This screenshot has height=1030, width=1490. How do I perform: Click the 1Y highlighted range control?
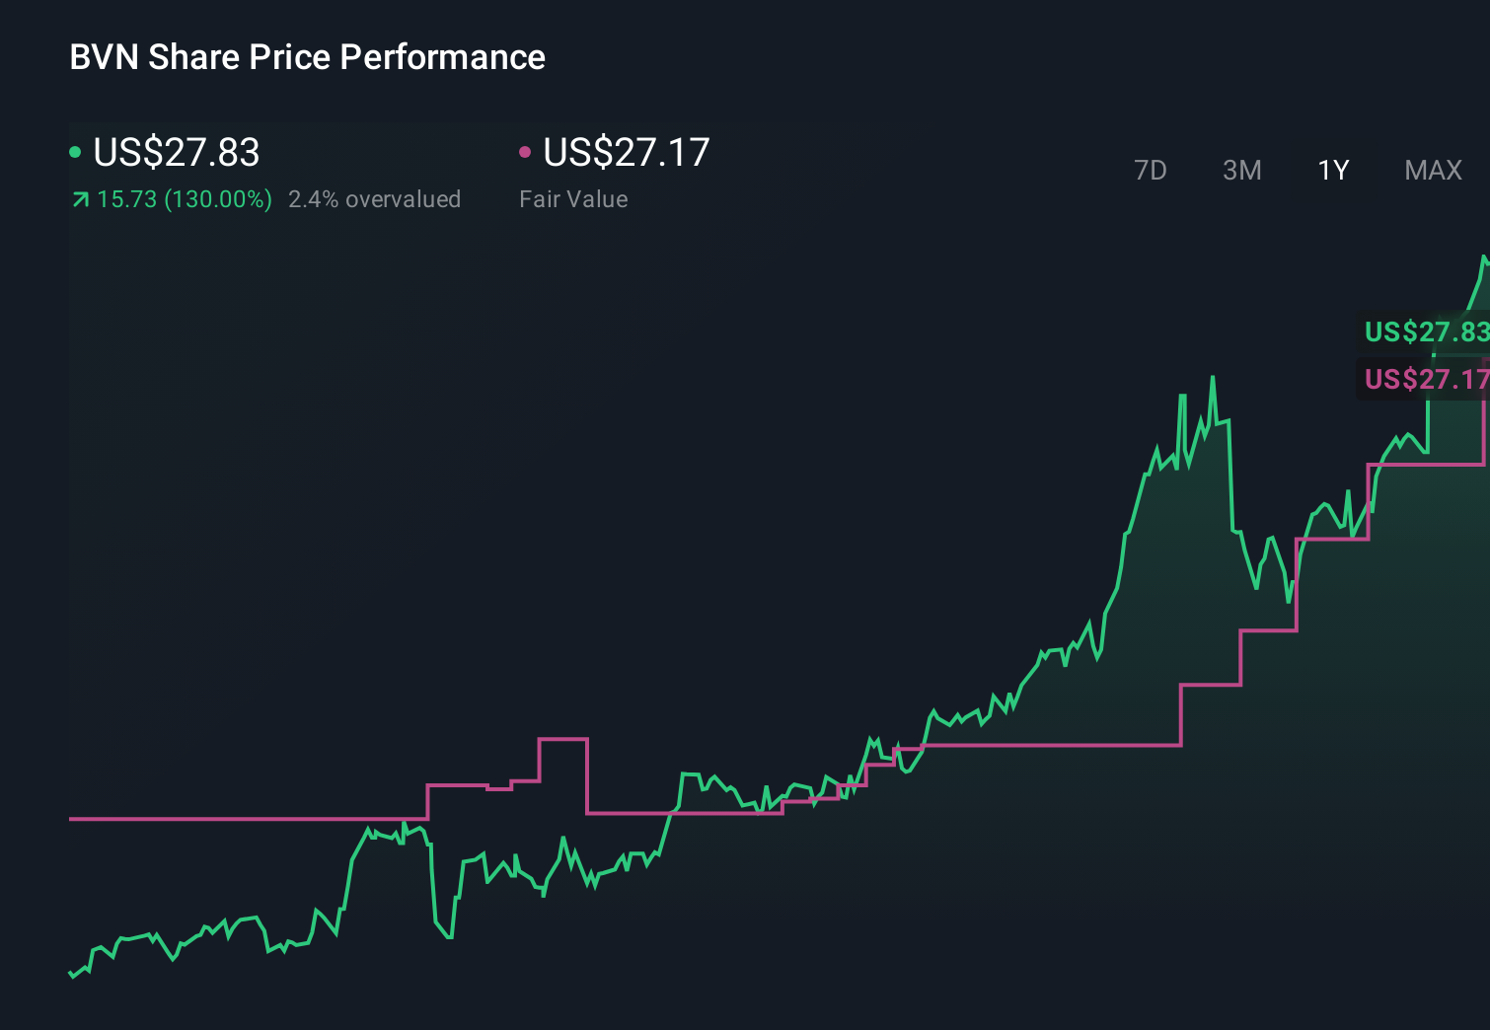(1333, 171)
